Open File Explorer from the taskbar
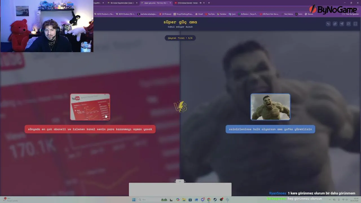361x203 pixels. coord(184,200)
